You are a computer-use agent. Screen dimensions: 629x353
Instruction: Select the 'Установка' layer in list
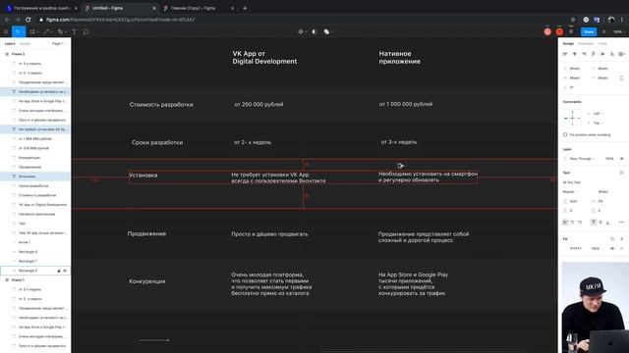point(35,176)
